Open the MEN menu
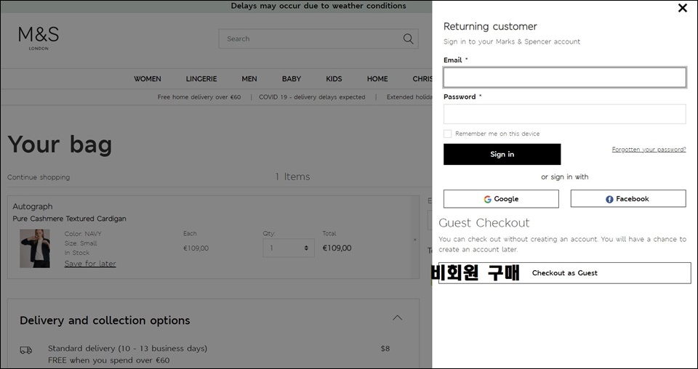698x369 pixels. coord(249,78)
